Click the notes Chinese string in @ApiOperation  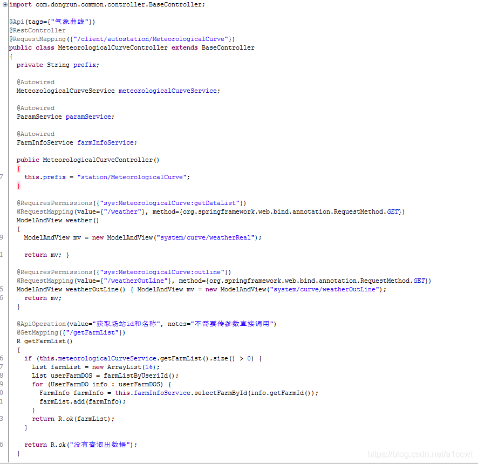click(232, 324)
